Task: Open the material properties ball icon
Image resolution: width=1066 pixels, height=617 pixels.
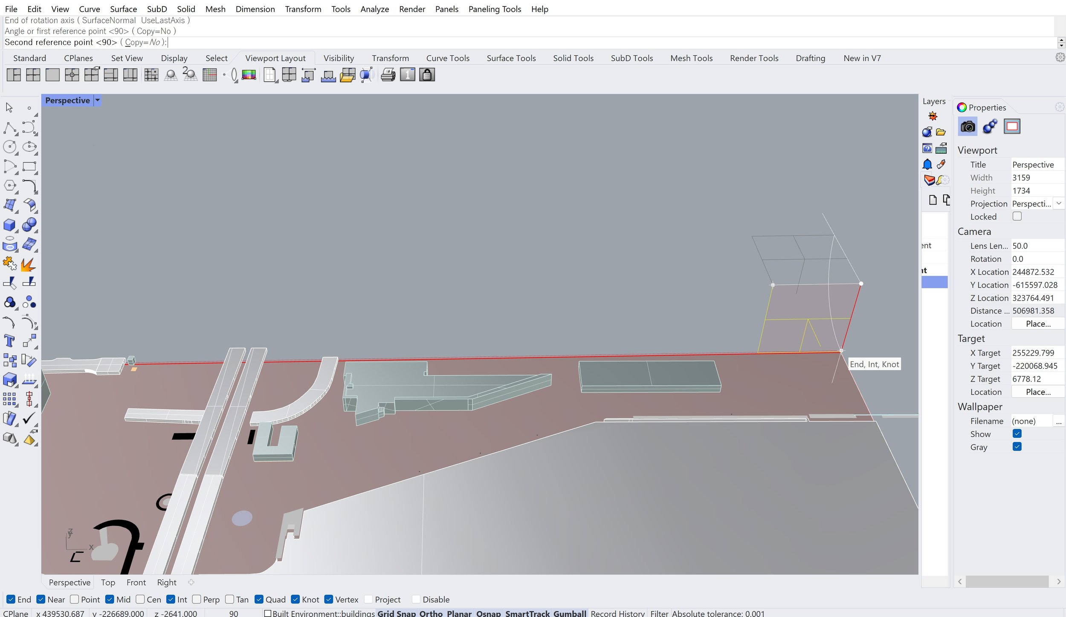Action: point(990,126)
